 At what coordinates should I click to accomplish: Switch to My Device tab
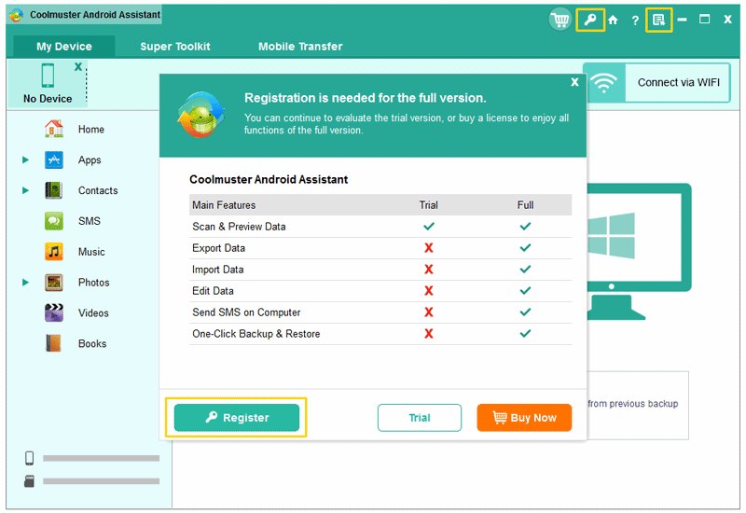point(64,47)
